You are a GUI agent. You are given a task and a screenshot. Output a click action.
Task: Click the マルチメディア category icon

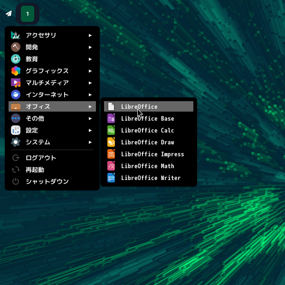point(16,83)
